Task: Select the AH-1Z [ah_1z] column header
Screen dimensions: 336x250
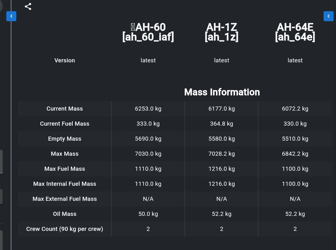Action: point(222,32)
